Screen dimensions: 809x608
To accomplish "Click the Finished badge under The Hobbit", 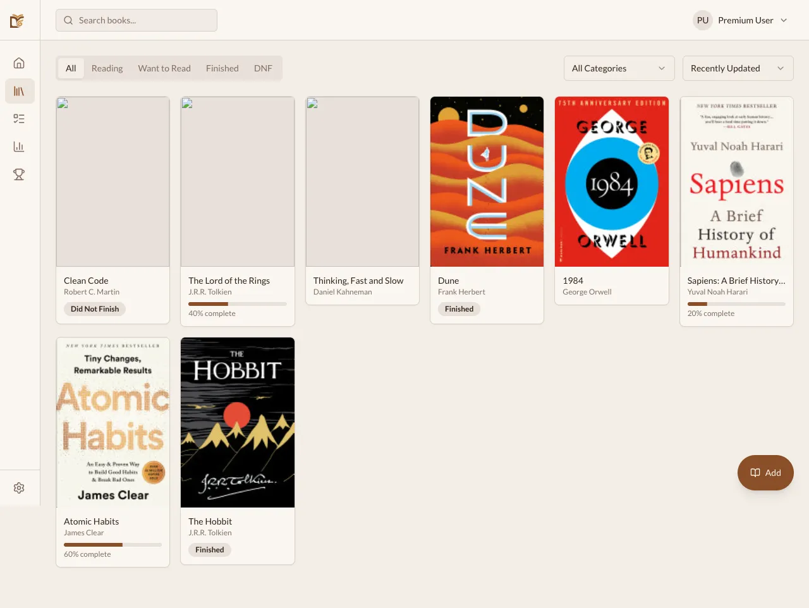I will coord(210,550).
